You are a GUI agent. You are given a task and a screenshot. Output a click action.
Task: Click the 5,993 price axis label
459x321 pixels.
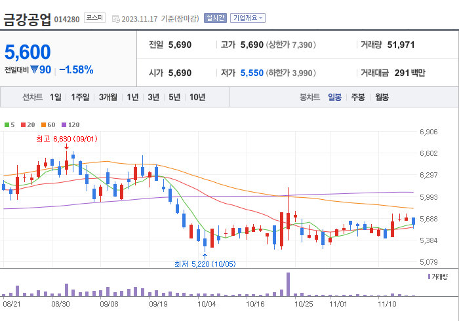[429, 197]
